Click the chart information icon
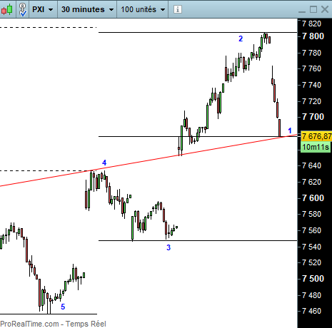Viewport: 332px width, 328px height. tap(178, 9)
